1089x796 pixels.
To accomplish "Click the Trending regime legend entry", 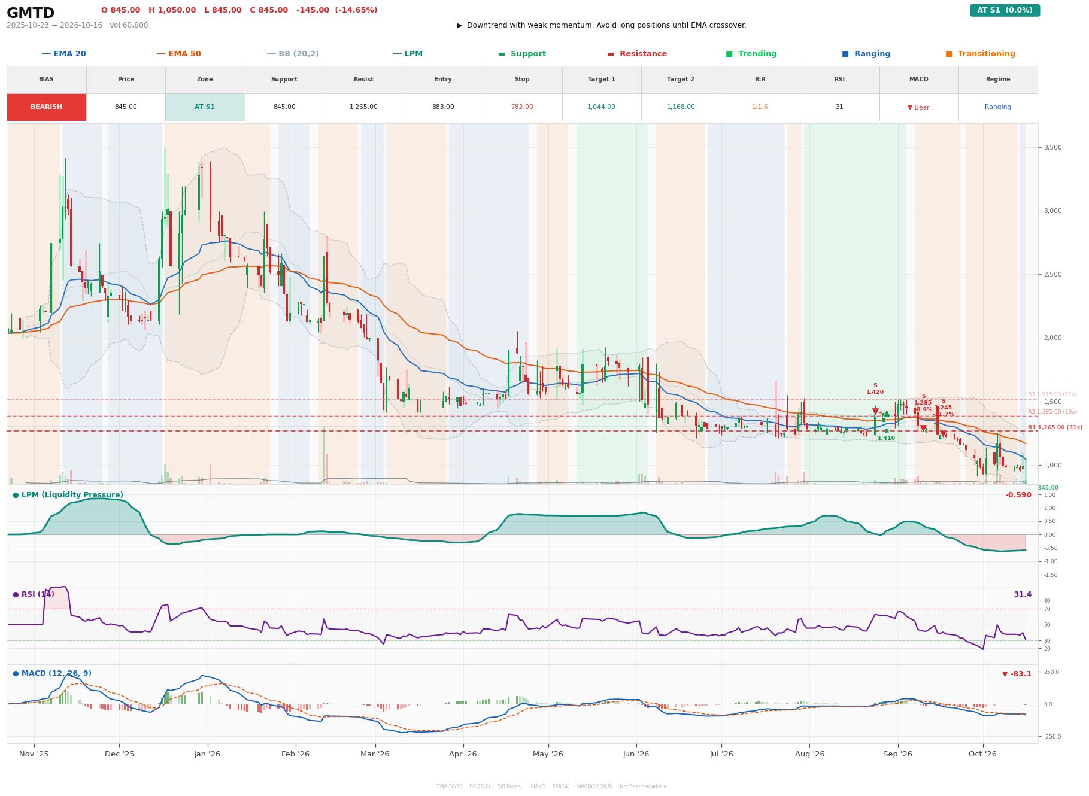I will tap(751, 54).
